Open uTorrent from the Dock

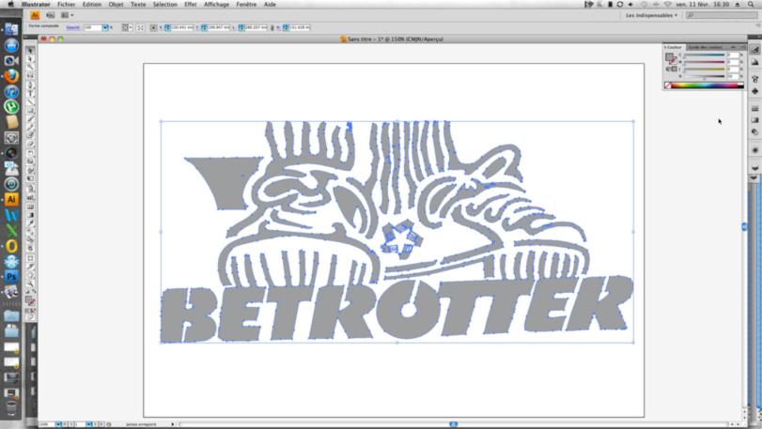11,107
